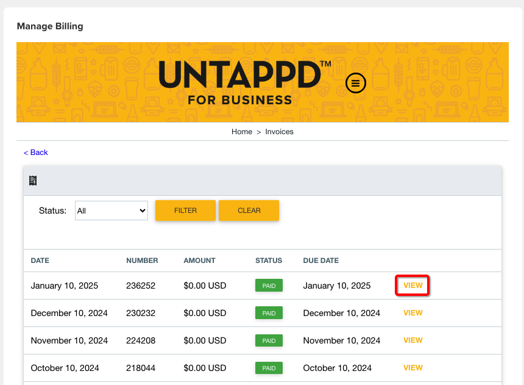Screen dimensions: 524x385
Task: Click the NUMBER column header
Action: (x=142, y=261)
